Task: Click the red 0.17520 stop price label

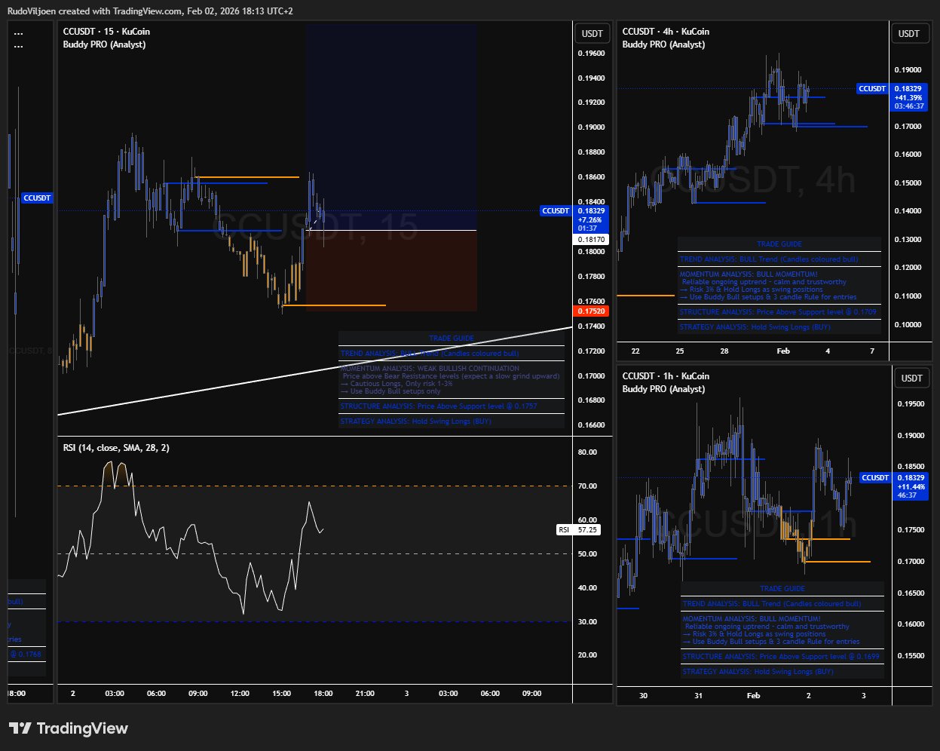Action: [x=592, y=311]
